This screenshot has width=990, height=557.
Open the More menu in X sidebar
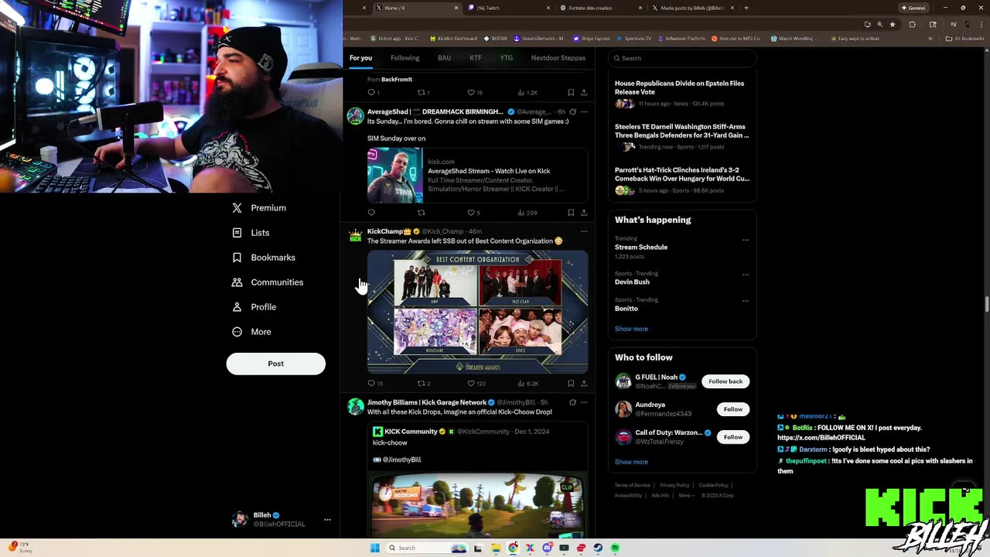(252, 331)
